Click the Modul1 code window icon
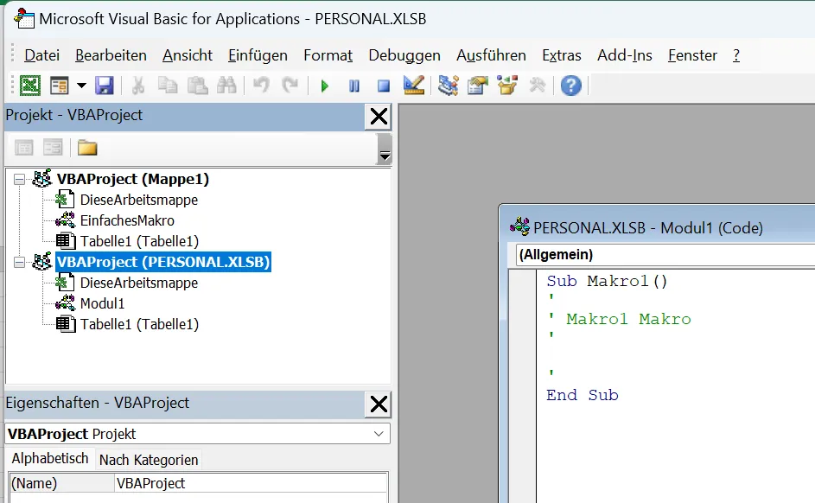The image size is (815, 503). pos(519,227)
